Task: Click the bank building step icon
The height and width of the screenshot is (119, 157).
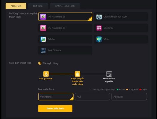Action: click(77, 74)
